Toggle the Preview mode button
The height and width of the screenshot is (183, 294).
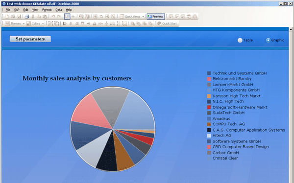[156, 17]
